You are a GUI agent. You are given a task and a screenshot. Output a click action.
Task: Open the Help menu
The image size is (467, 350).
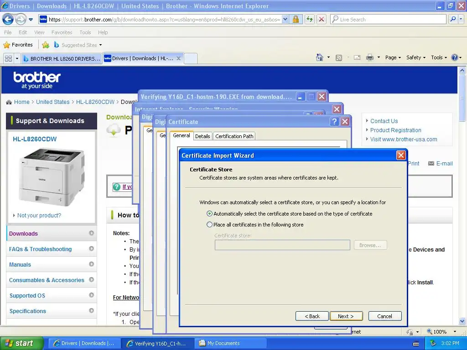point(103,32)
